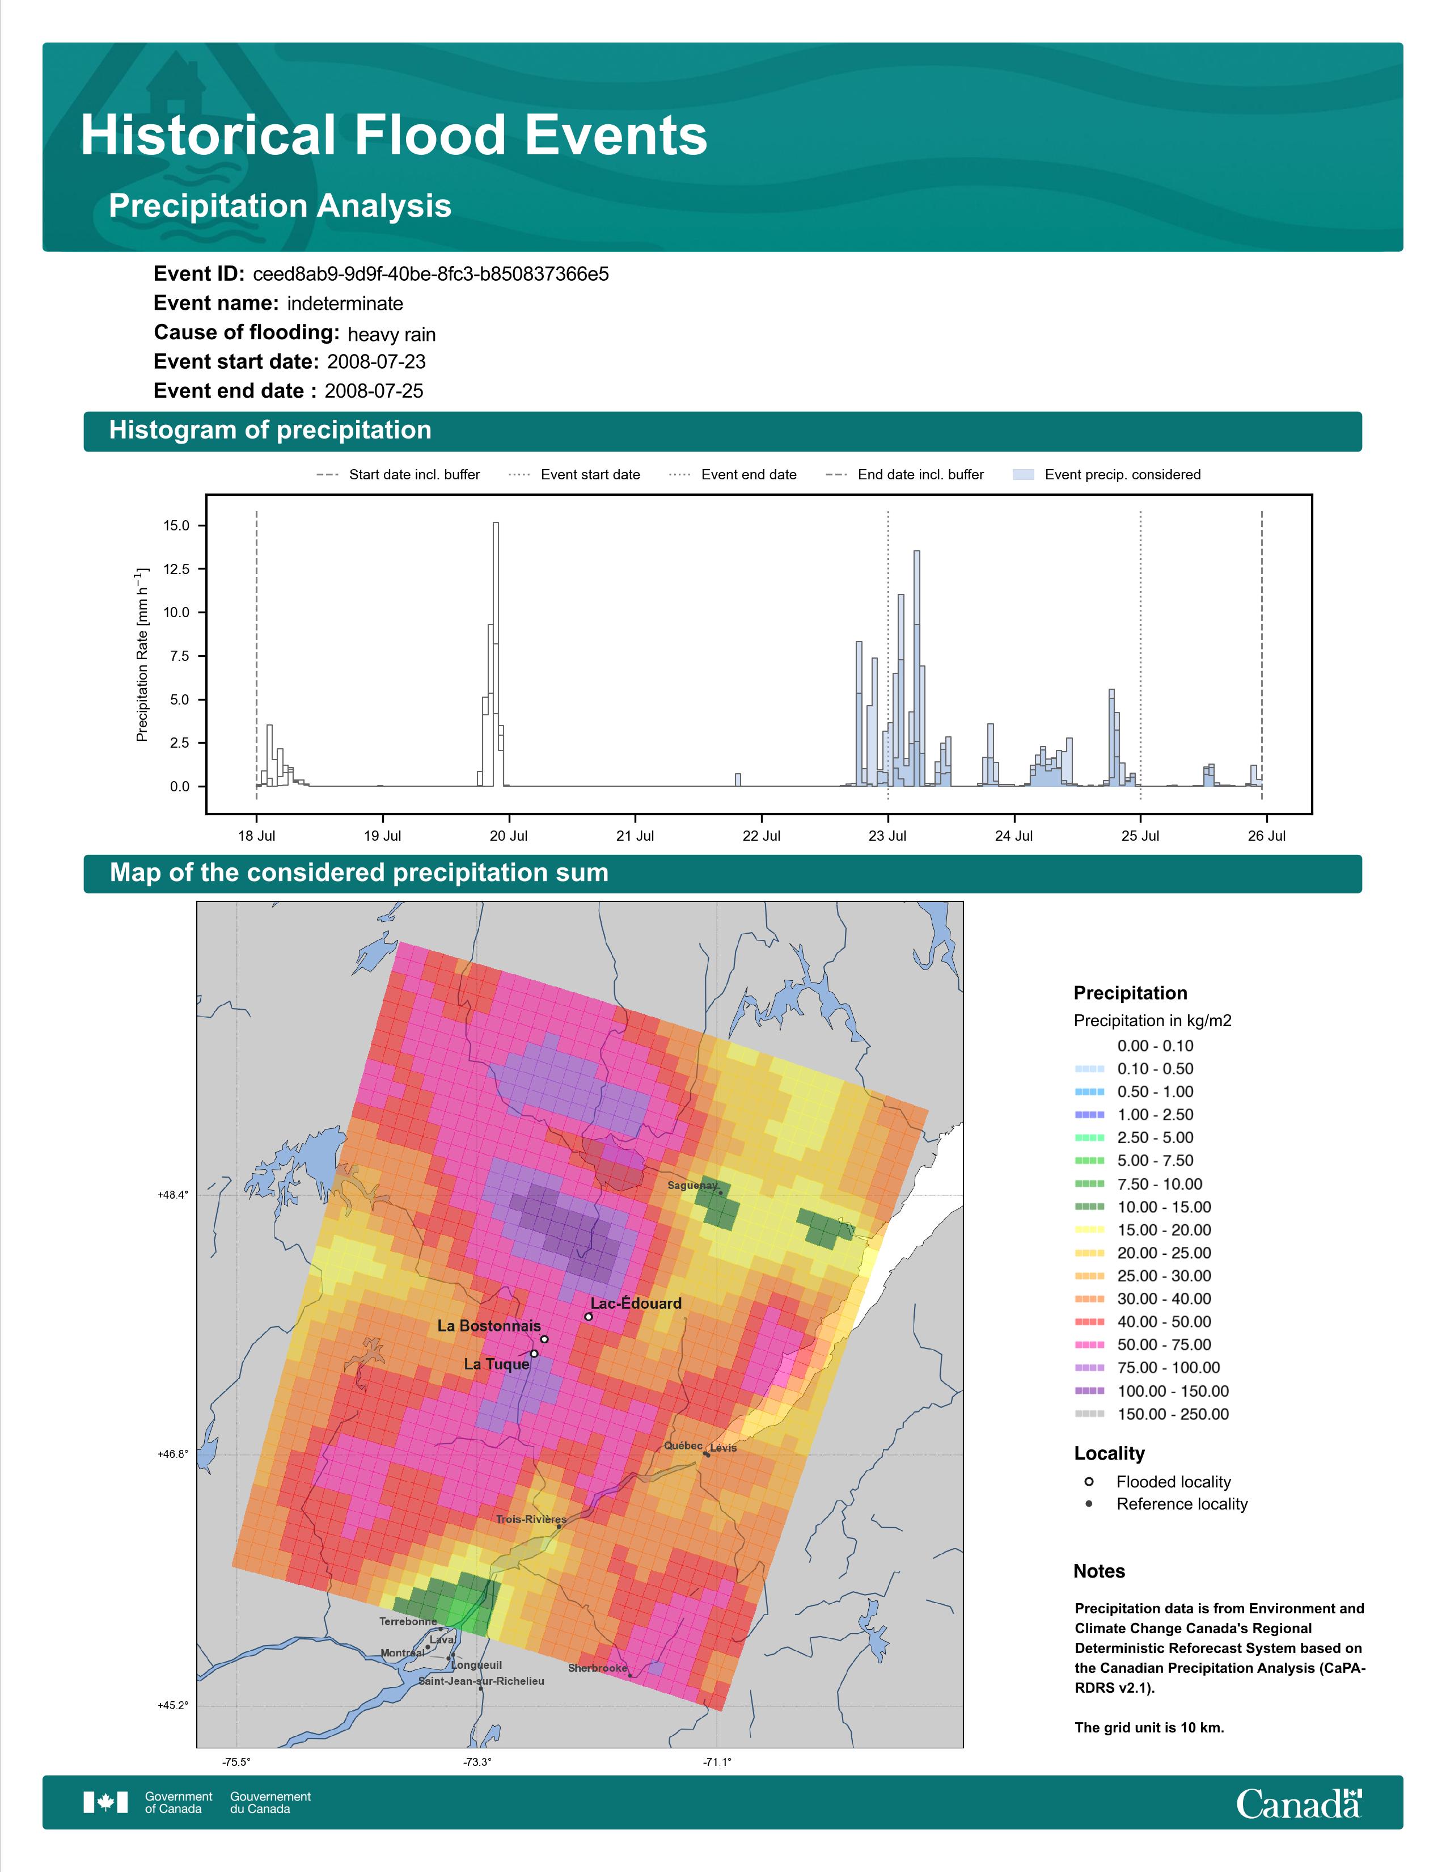
Task: Click the Notes heading
Action: 1099,1571
